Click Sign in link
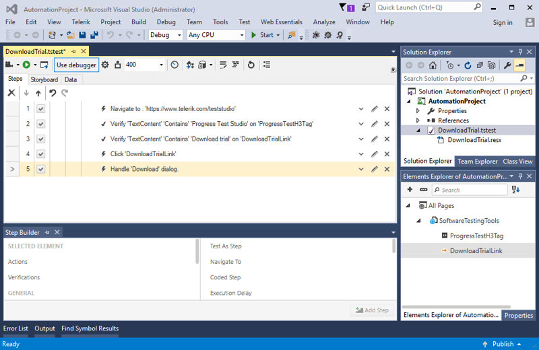Image resolution: width=539 pixels, height=350 pixels. (x=503, y=23)
